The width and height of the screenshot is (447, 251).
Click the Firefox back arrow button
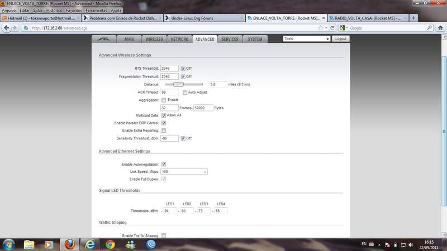click(6, 28)
